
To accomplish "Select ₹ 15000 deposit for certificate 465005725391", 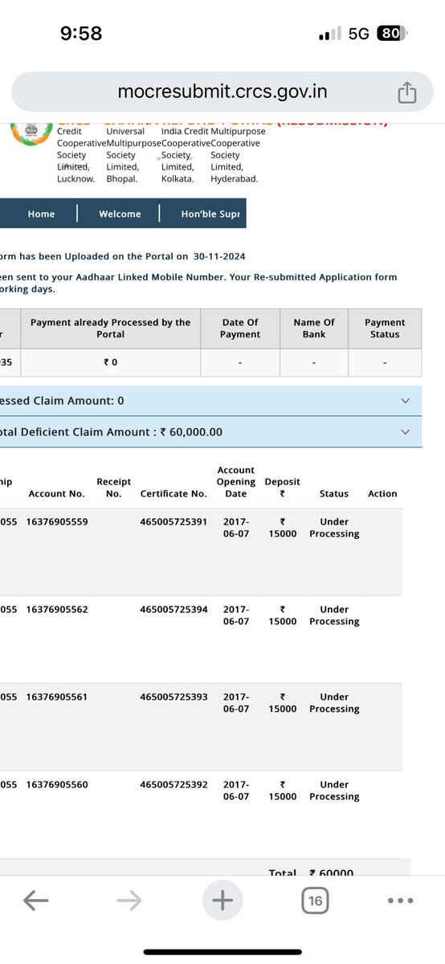I will click(x=283, y=528).
